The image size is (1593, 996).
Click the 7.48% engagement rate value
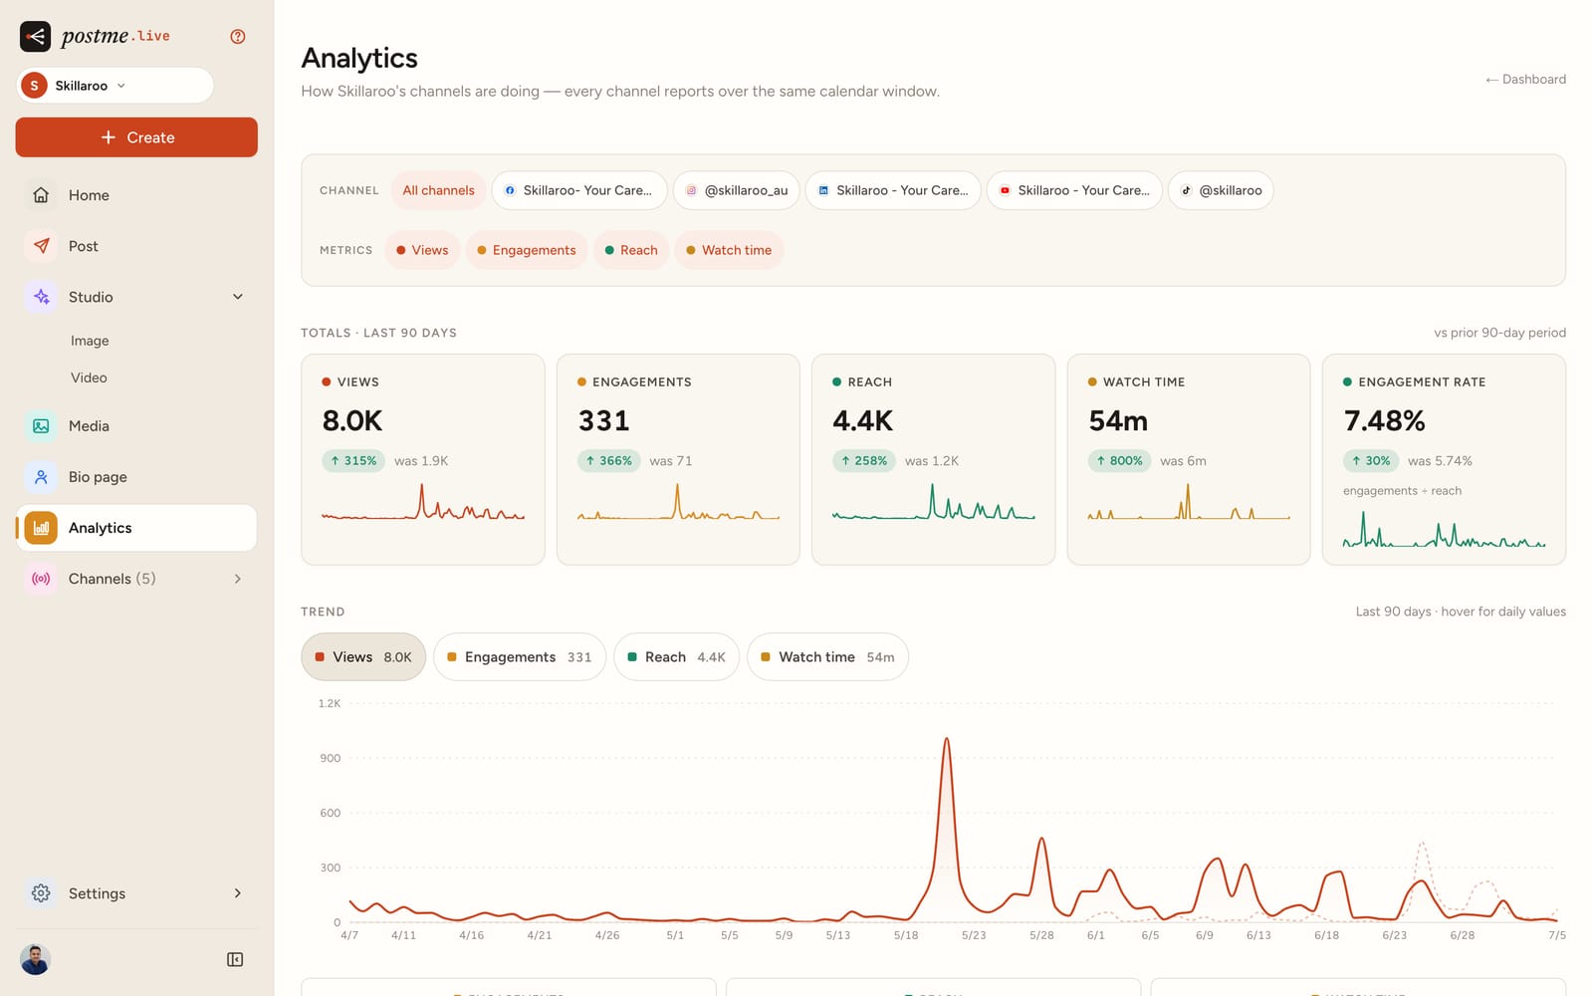point(1384,421)
